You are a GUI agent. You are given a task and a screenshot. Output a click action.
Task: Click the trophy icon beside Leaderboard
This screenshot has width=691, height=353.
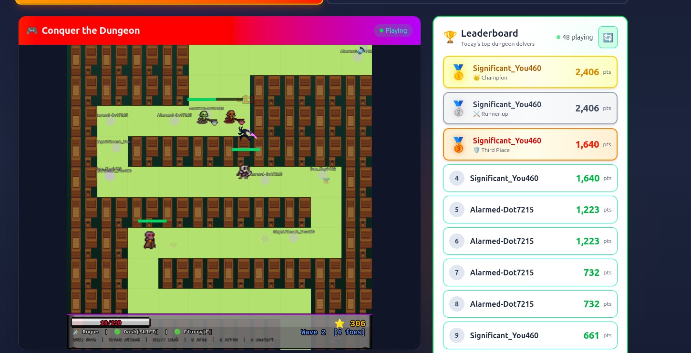tap(450, 37)
